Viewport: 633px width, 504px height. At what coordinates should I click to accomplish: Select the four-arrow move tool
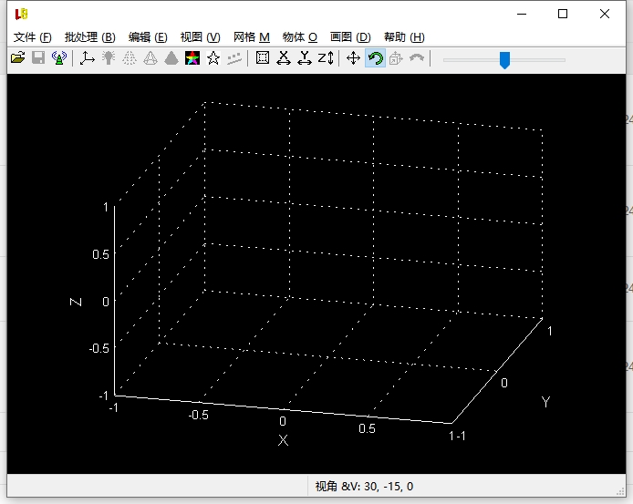pyautogui.click(x=353, y=58)
